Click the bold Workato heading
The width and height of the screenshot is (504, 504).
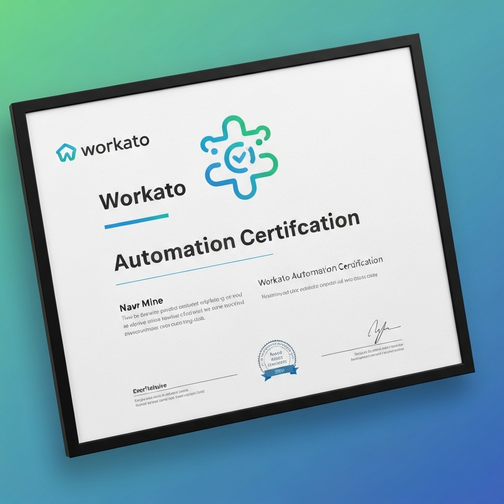point(143,195)
